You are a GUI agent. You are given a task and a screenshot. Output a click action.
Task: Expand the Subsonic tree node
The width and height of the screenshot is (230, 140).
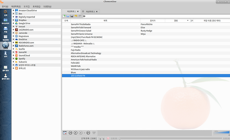(x=13, y=62)
